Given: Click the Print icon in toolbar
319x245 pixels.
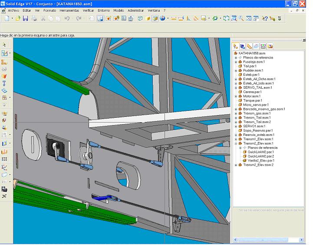Looking at the screenshot, I should pos(34,19).
